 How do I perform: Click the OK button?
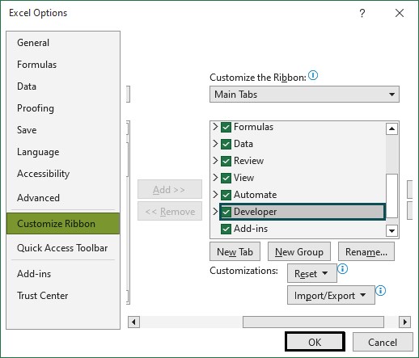click(315, 342)
